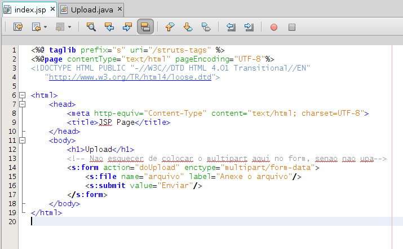Click the 'taglib' keyword on line 1
This screenshot has height=249, width=403.
coord(63,50)
